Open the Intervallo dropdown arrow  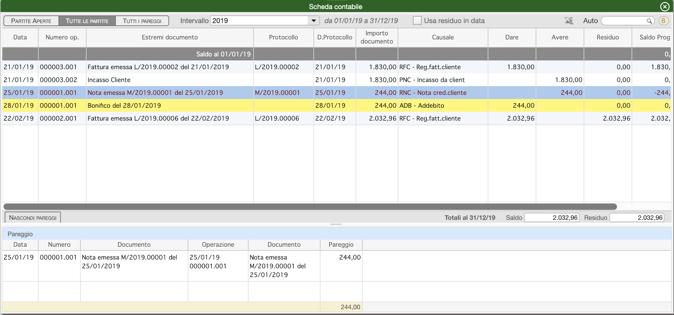313,21
